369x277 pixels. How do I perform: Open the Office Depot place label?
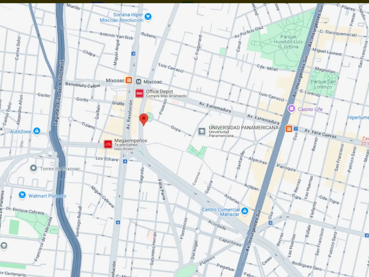[166, 93]
